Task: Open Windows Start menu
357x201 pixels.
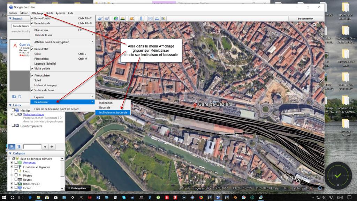Action: (x=4, y=198)
